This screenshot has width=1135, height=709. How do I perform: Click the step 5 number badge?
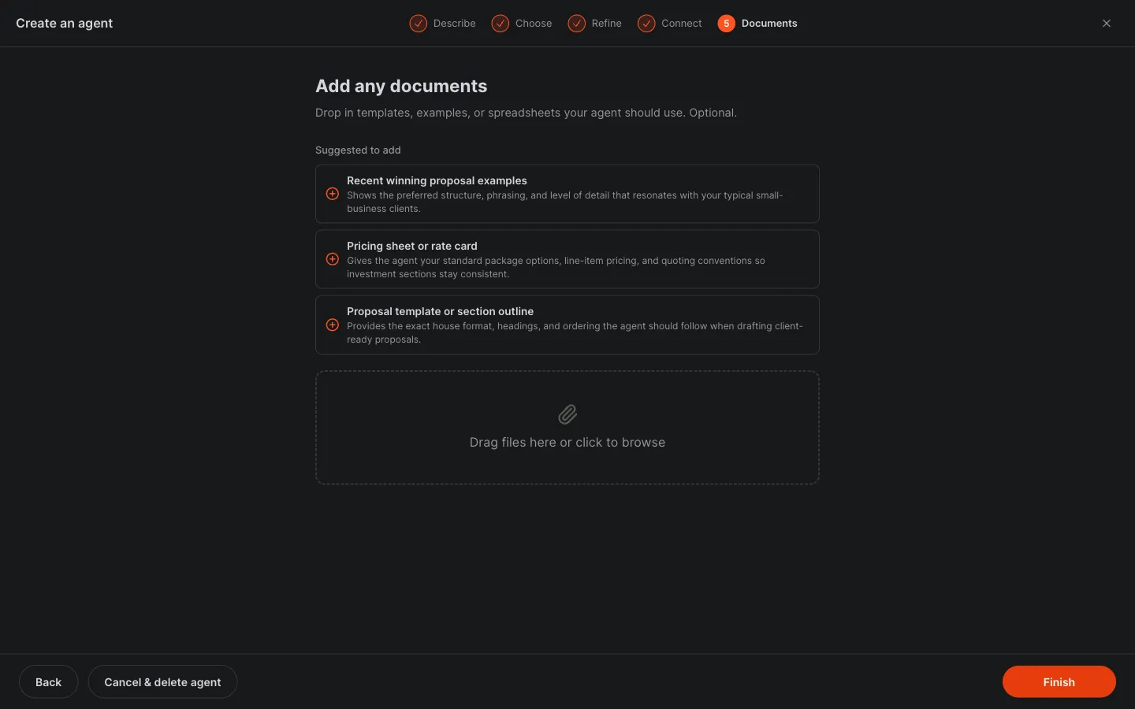tap(727, 24)
